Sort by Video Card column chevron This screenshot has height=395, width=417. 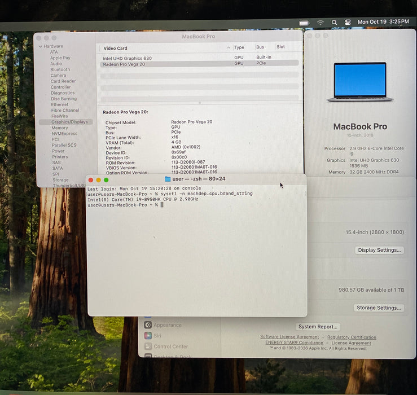tap(229, 47)
